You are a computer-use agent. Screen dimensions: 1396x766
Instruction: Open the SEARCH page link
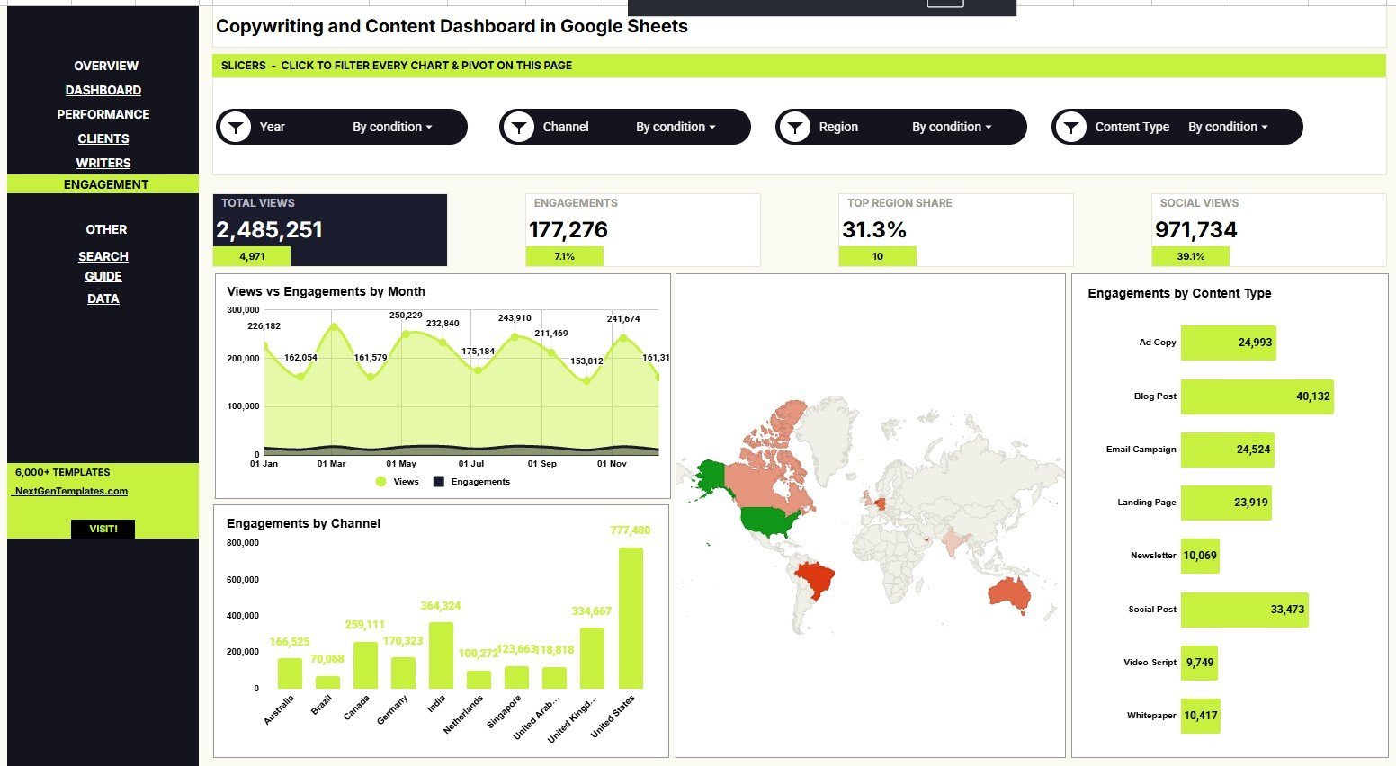coord(103,256)
